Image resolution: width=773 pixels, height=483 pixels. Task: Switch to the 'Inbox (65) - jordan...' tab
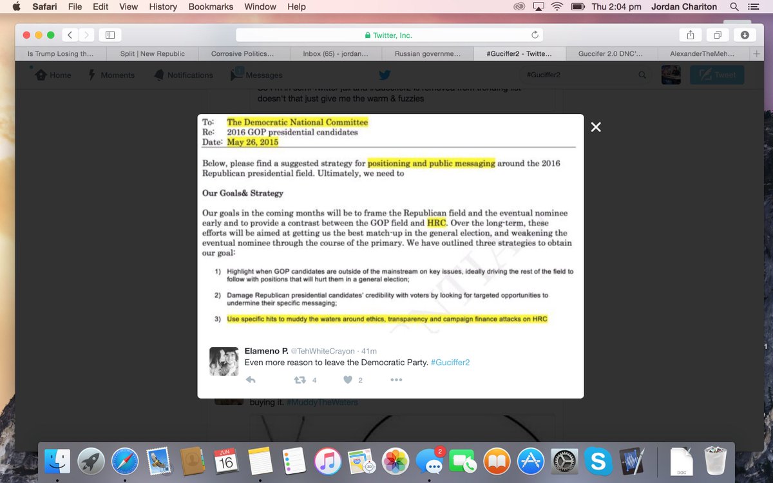336,54
